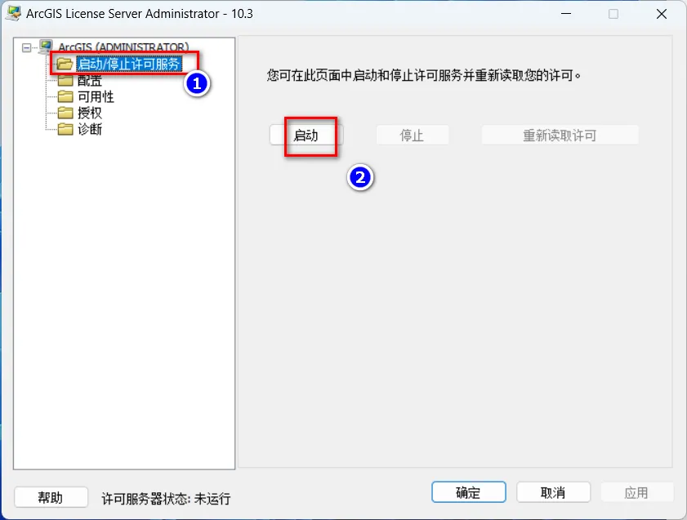Click the ArcGIS computer icon in tree root
Screen dimensions: 687x520
click(x=46, y=47)
